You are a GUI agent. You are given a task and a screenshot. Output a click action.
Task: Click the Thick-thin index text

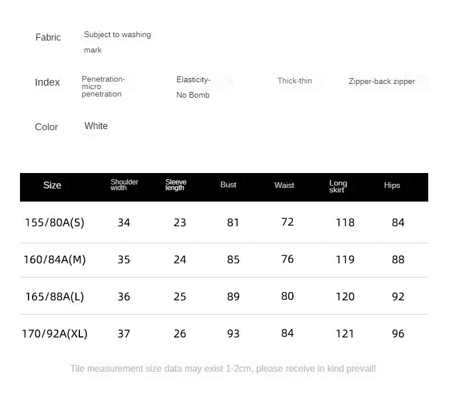tap(295, 81)
